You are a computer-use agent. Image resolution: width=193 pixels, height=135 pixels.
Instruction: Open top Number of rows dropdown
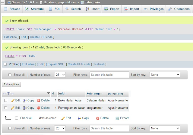pyautogui.click(x=60, y=75)
